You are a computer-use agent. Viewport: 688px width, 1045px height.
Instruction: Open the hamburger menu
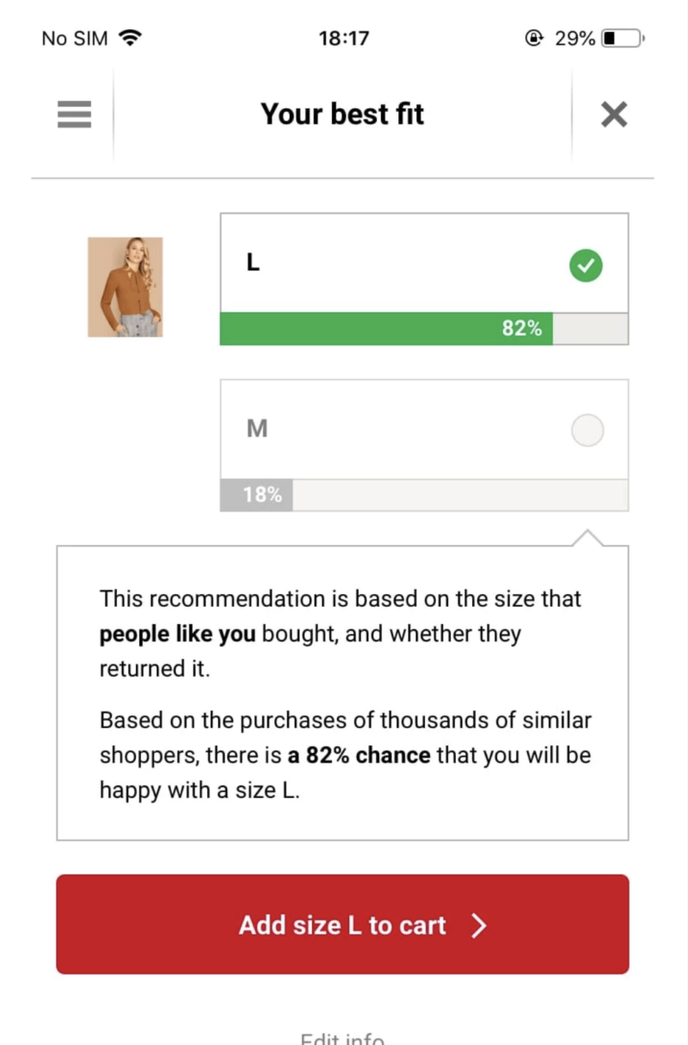click(x=73, y=114)
